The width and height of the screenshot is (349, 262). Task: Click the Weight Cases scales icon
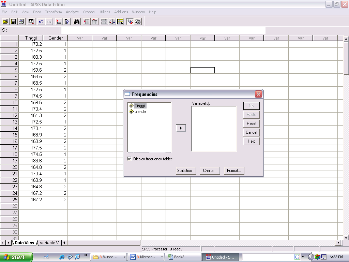tap(112, 21)
